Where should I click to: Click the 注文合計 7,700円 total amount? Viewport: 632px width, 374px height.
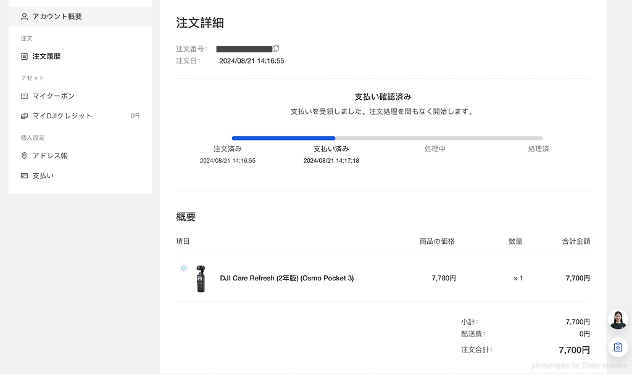574,350
